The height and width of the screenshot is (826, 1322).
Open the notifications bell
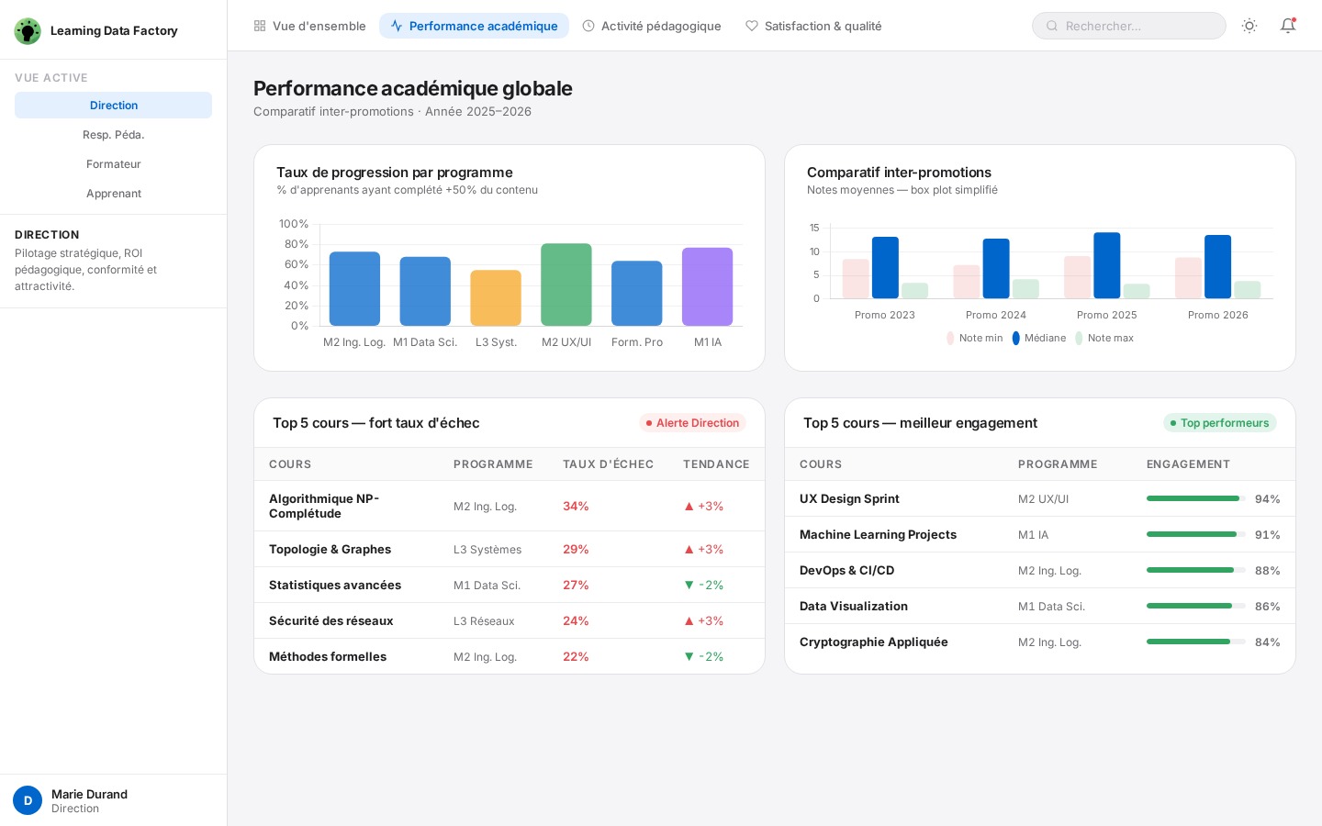coord(1288,26)
